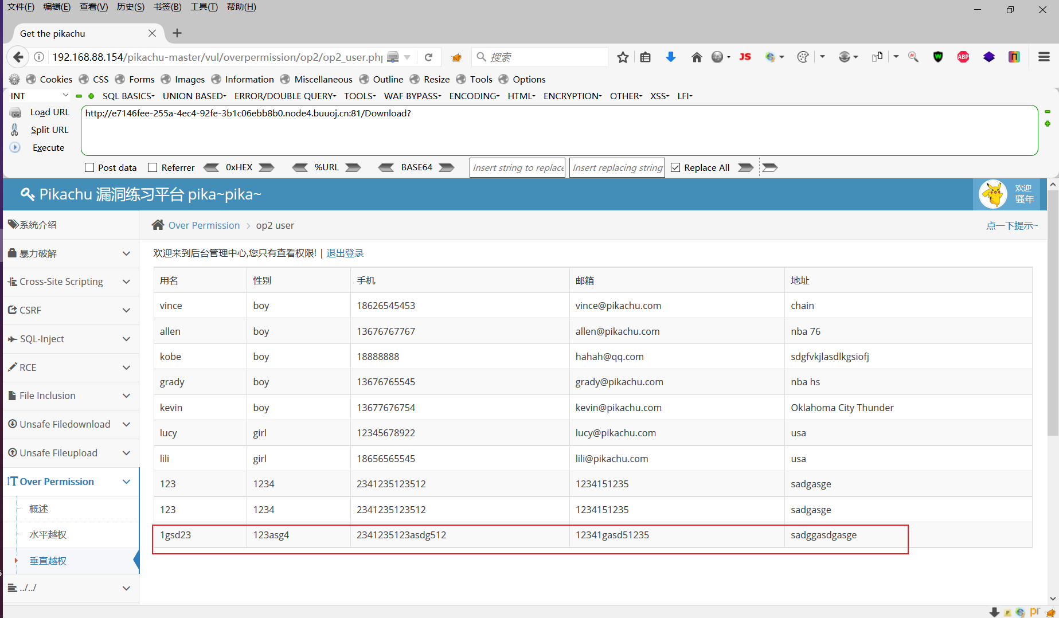Open the Firefox hamburger menu
The height and width of the screenshot is (618, 1059).
[x=1044, y=57]
